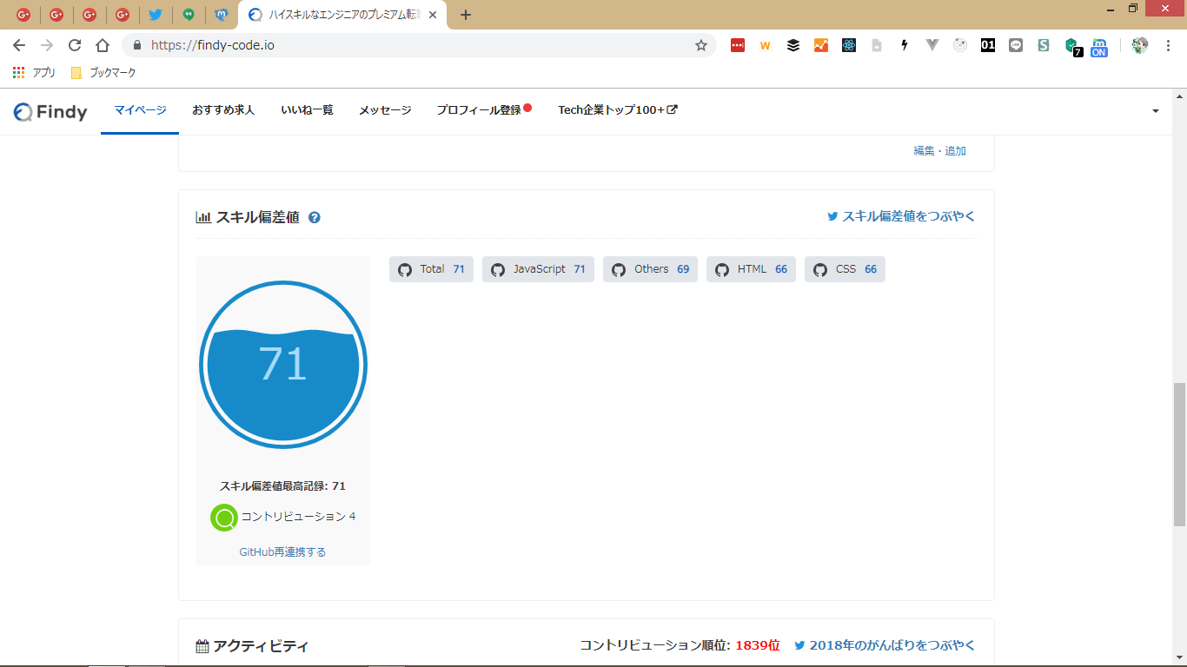
Task: Click the Chrome home icon
Action: (103, 45)
